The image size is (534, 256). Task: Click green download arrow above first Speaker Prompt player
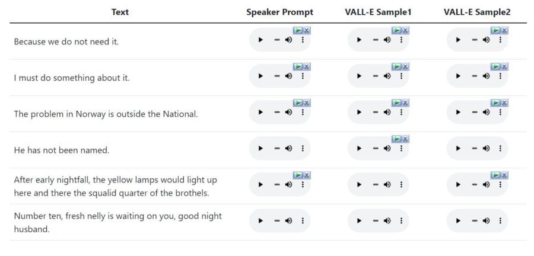coord(298,30)
